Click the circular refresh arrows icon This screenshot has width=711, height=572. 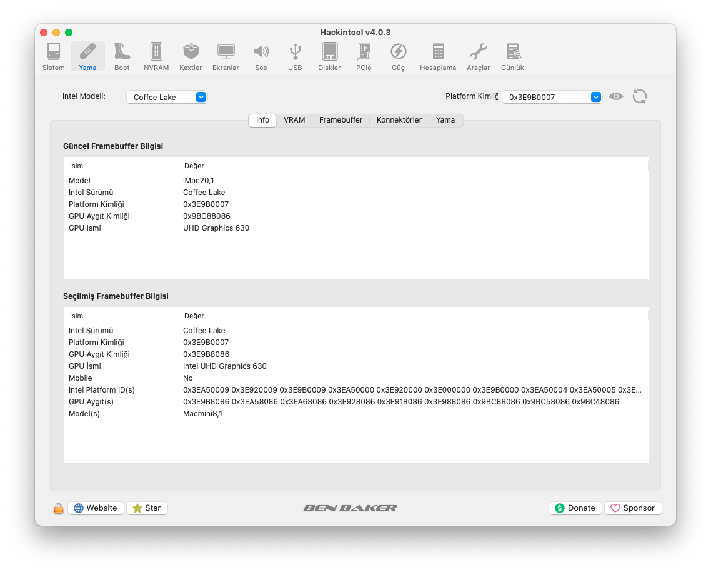tap(639, 96)
